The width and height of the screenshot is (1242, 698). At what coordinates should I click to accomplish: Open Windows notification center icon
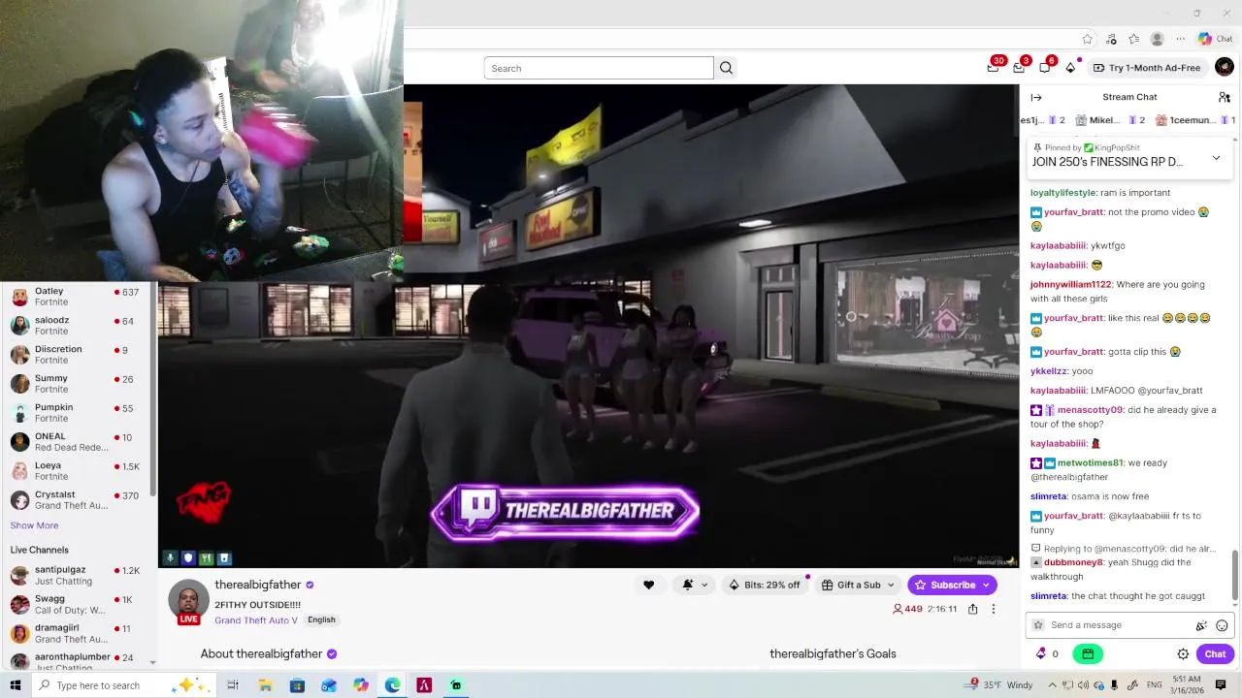[x=1221, y=685]
